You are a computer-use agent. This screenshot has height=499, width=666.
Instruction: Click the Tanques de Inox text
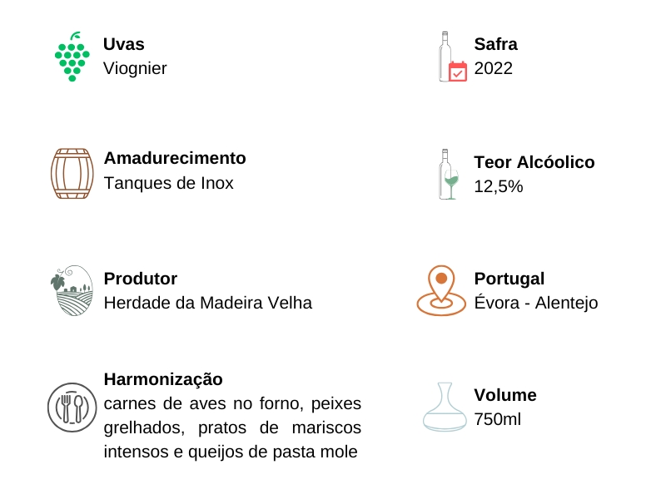point(168,183)
